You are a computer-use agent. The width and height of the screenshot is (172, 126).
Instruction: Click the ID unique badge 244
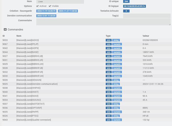pyautogui.click(x=126, y=2)
